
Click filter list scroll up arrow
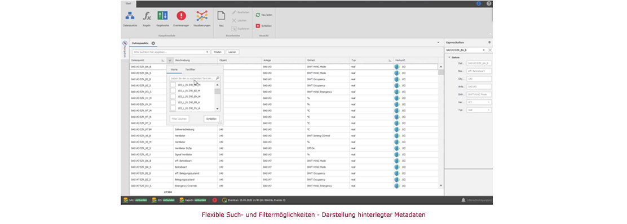[x=218, y=85]
